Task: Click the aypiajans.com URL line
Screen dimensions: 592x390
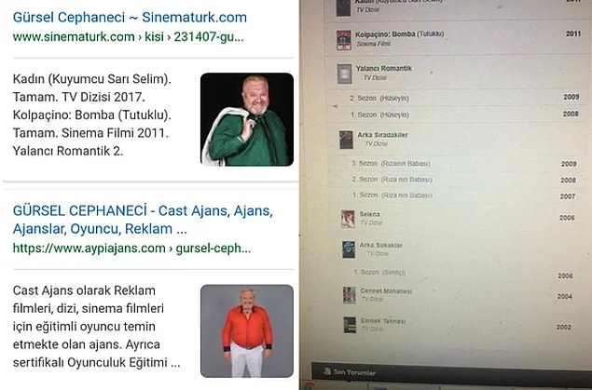Action: coord(131,249)
